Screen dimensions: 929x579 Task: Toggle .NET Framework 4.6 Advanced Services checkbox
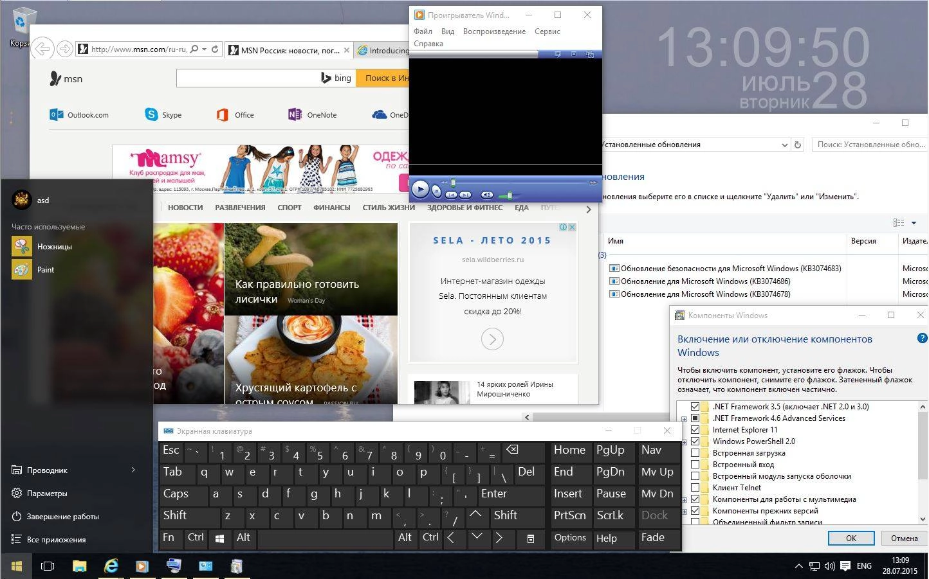[695, 418]
